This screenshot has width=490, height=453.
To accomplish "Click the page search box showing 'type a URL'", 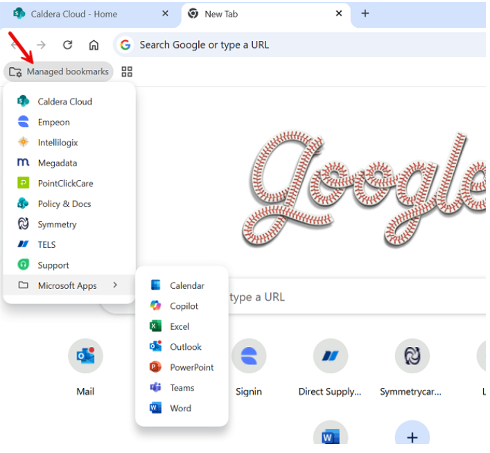I will pyautogui.click(x=356, y=296).
